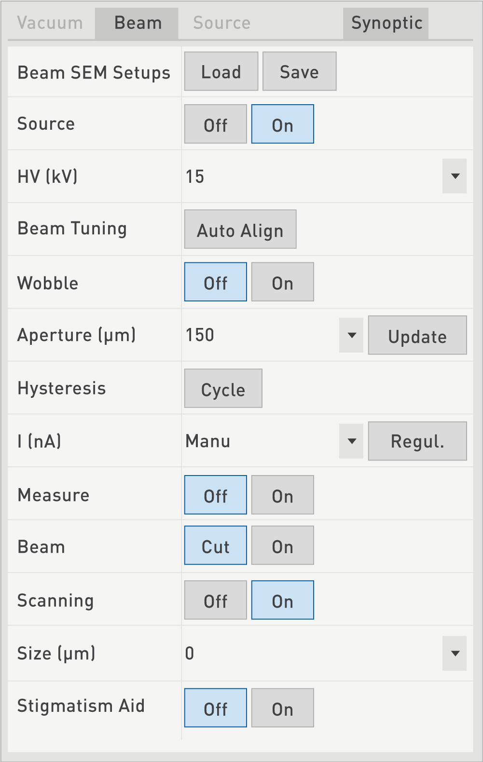The image size is (483, 762).
Task: Save the Beam SEM setup
Action: tap(299, 71)
